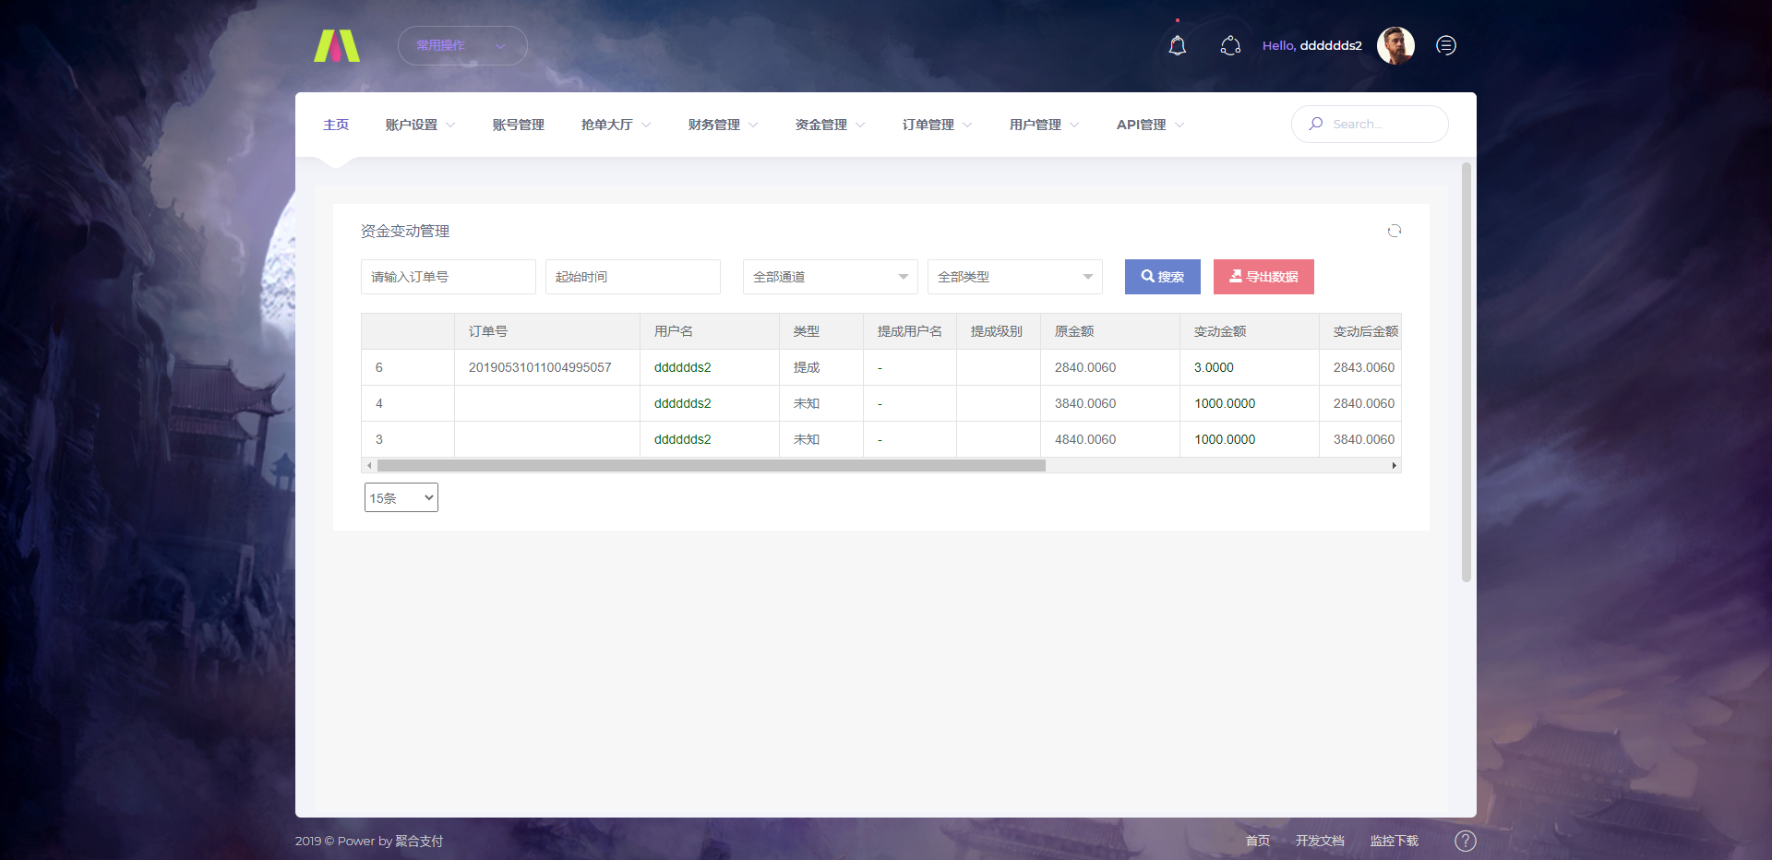This screenshot has height=860, width=1772.
Task: Expand the 账户设置 menu
Action: [x=420, y=125]
